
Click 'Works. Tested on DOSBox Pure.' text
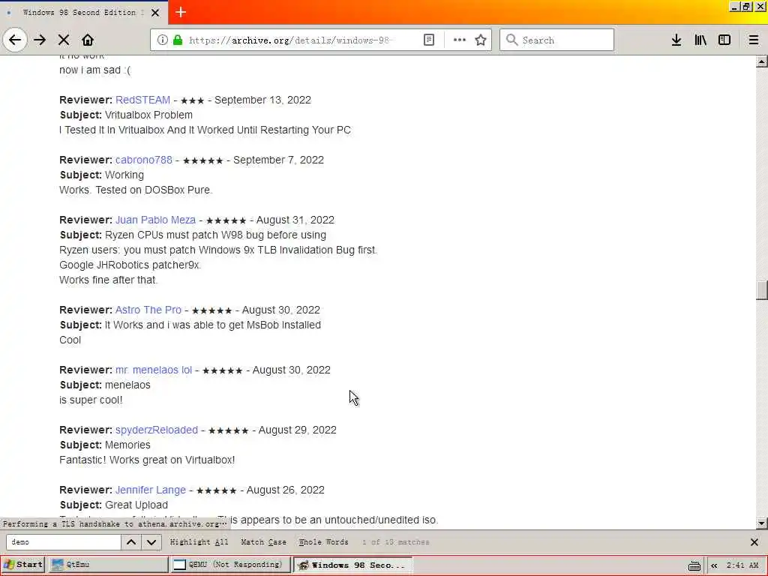(x=136, y=190)
